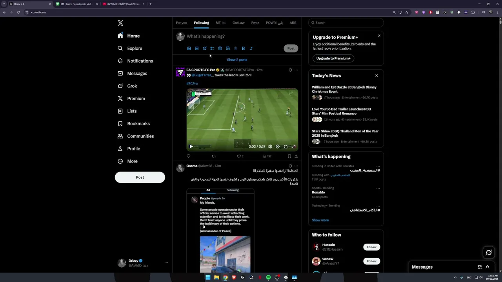Open options menu on EA SPORTS post

click(x=296, y=70)
